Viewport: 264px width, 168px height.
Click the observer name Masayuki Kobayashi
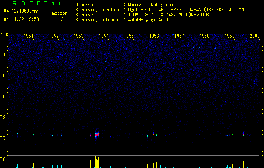[151, 5]
